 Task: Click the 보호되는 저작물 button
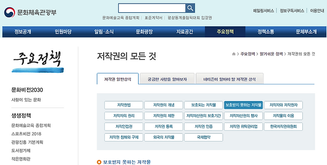pos(203,105)
